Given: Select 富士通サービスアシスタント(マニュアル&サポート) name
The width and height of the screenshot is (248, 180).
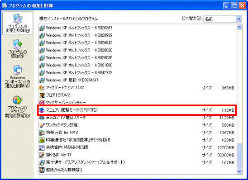Looking at the screenshot, I should pyautogui.click(x=86, y=162).
